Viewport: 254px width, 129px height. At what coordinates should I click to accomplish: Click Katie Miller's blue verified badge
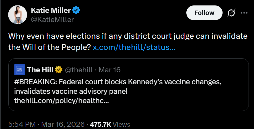click(x=76, y=10)
